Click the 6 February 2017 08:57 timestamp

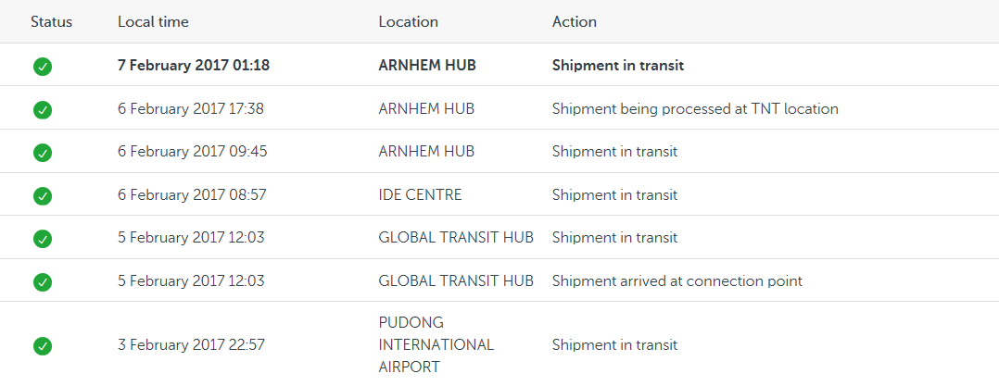click(x=193, y=194)
